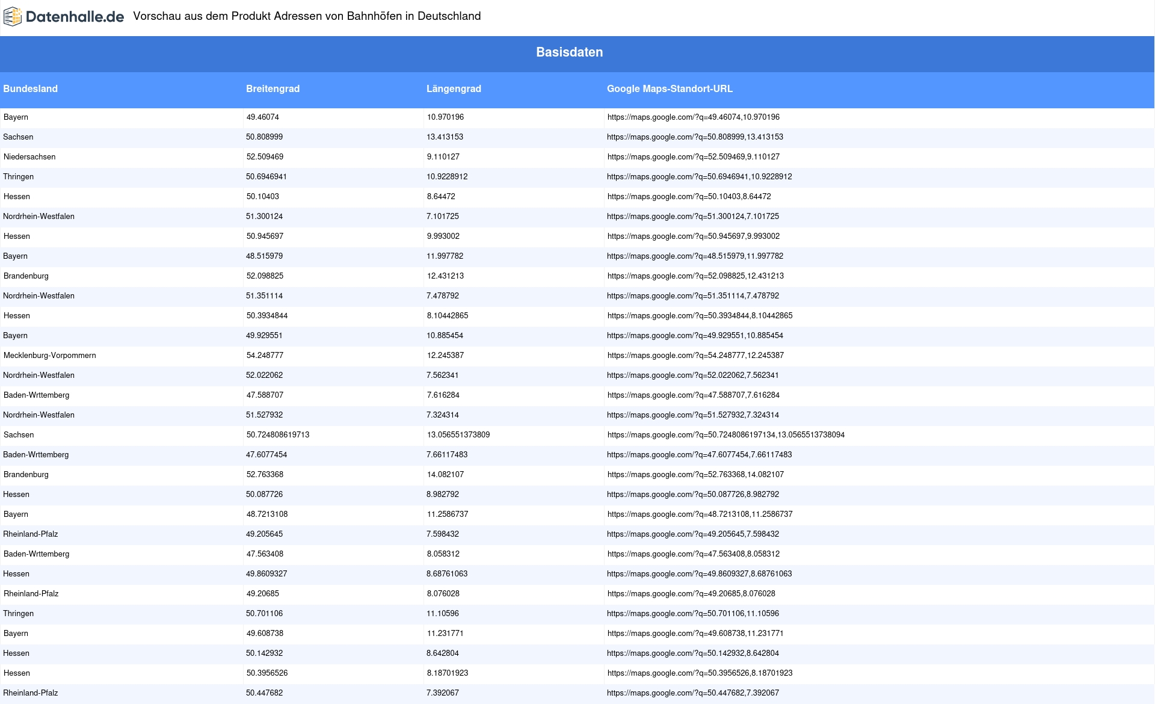The width and height of the screenshot is (1155, 704).
Task: Open maps URL for 50.945697,9.993002
Action: [693, 236]
